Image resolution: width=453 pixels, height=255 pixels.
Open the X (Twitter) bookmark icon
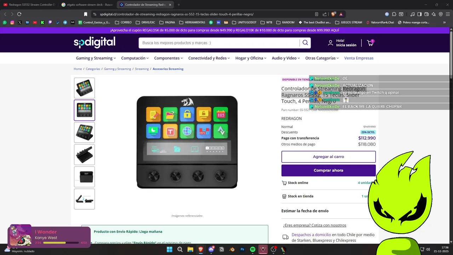click(x=19, y=22)
